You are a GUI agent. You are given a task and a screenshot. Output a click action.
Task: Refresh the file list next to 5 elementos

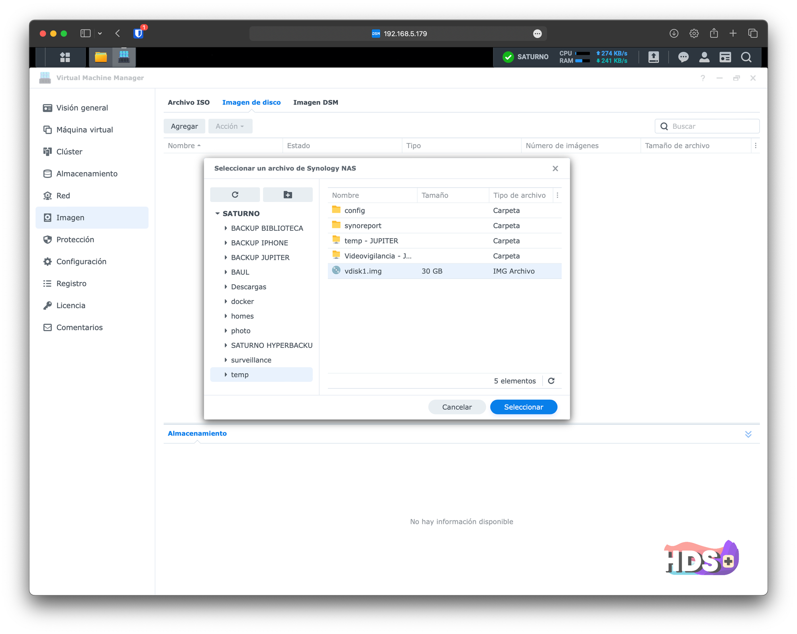pos(552,381)
